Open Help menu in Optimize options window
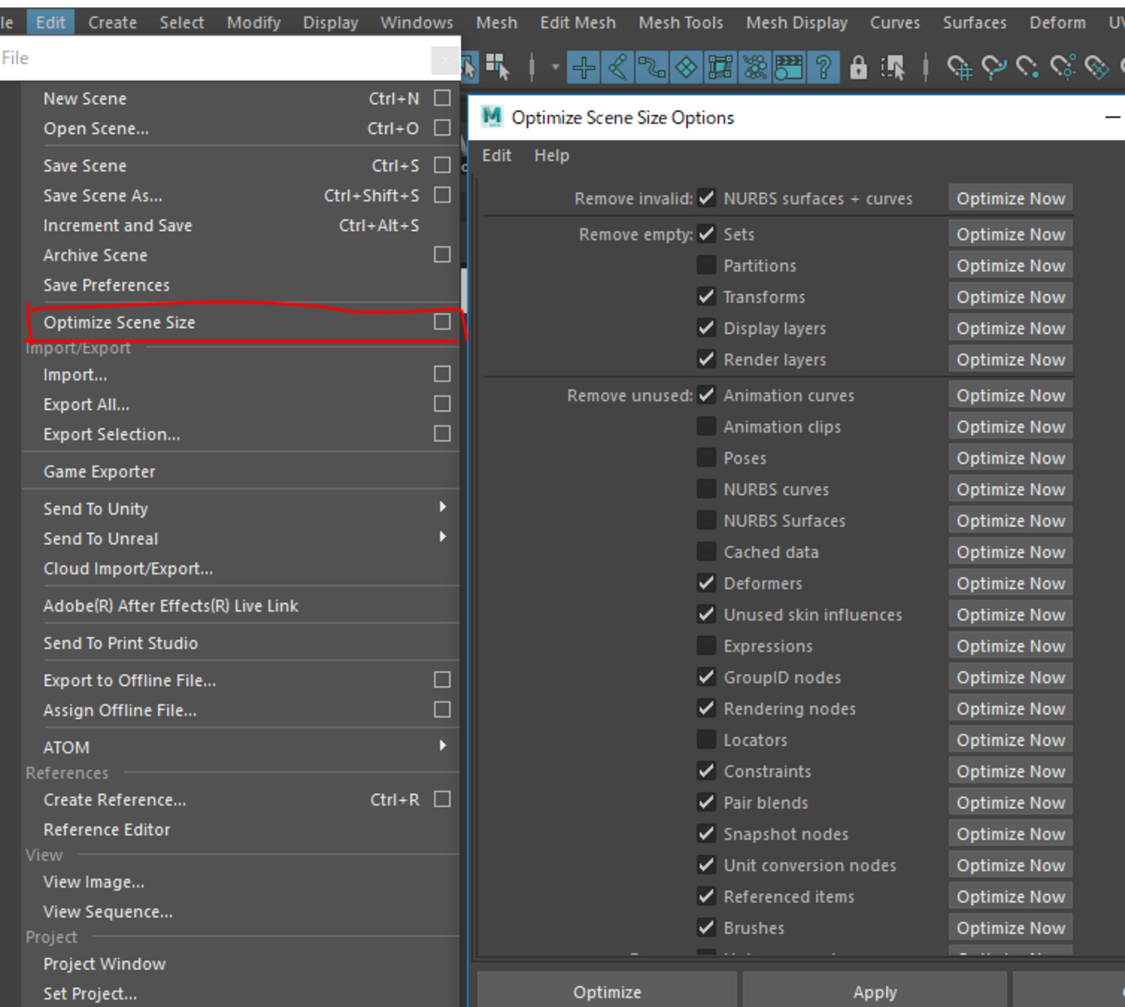 [x=551, y=156]
